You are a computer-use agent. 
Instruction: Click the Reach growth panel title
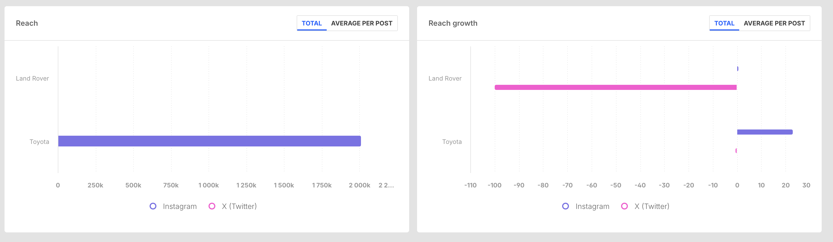click(453, 23)
